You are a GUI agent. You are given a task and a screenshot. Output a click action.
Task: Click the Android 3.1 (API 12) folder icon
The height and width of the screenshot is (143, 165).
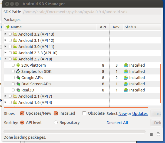tap(15, 40)
